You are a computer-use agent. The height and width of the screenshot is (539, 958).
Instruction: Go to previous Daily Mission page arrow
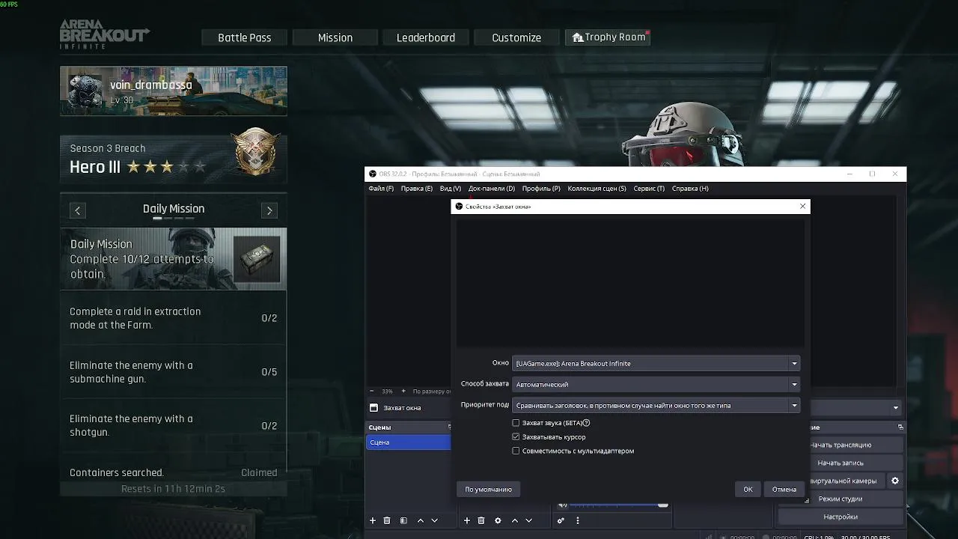click(x=78, y=211)
